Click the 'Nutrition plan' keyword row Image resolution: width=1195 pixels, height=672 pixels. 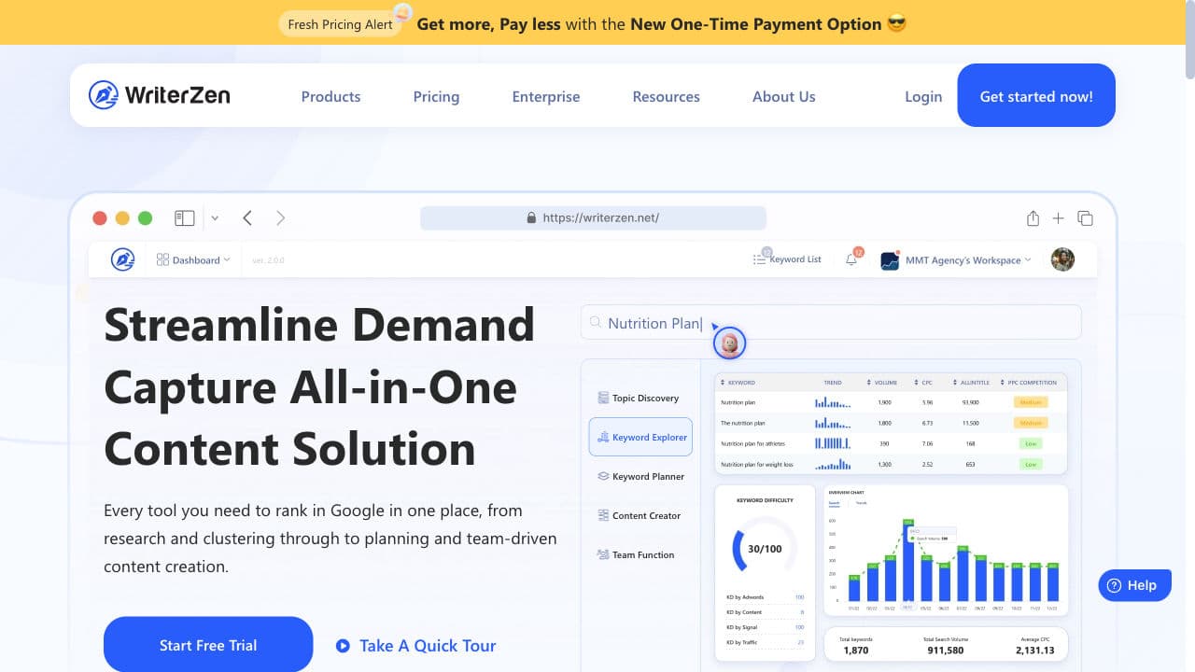coord(891,402)
